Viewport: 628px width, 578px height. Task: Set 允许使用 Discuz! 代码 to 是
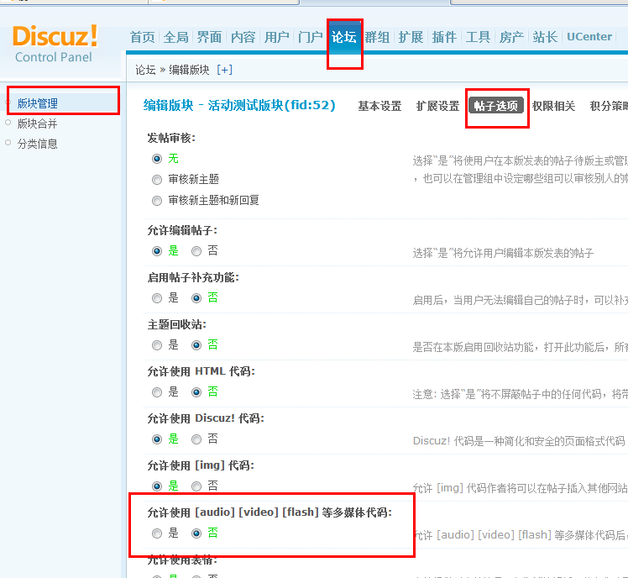(x=157, y=439)
